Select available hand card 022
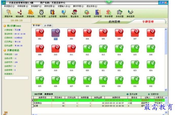This screenshot has width=175, height=115. [119, 66]
